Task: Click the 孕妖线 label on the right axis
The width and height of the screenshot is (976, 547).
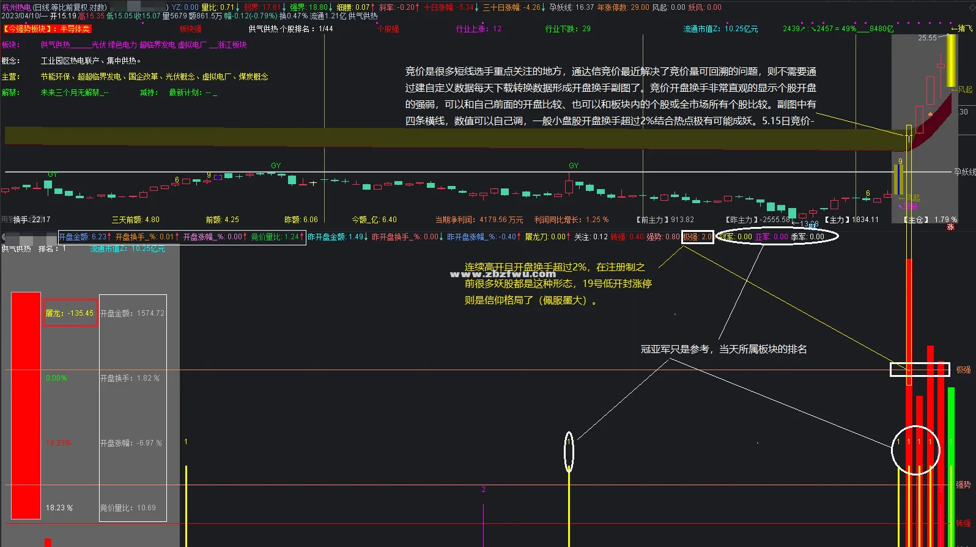Action: (965, 172)
